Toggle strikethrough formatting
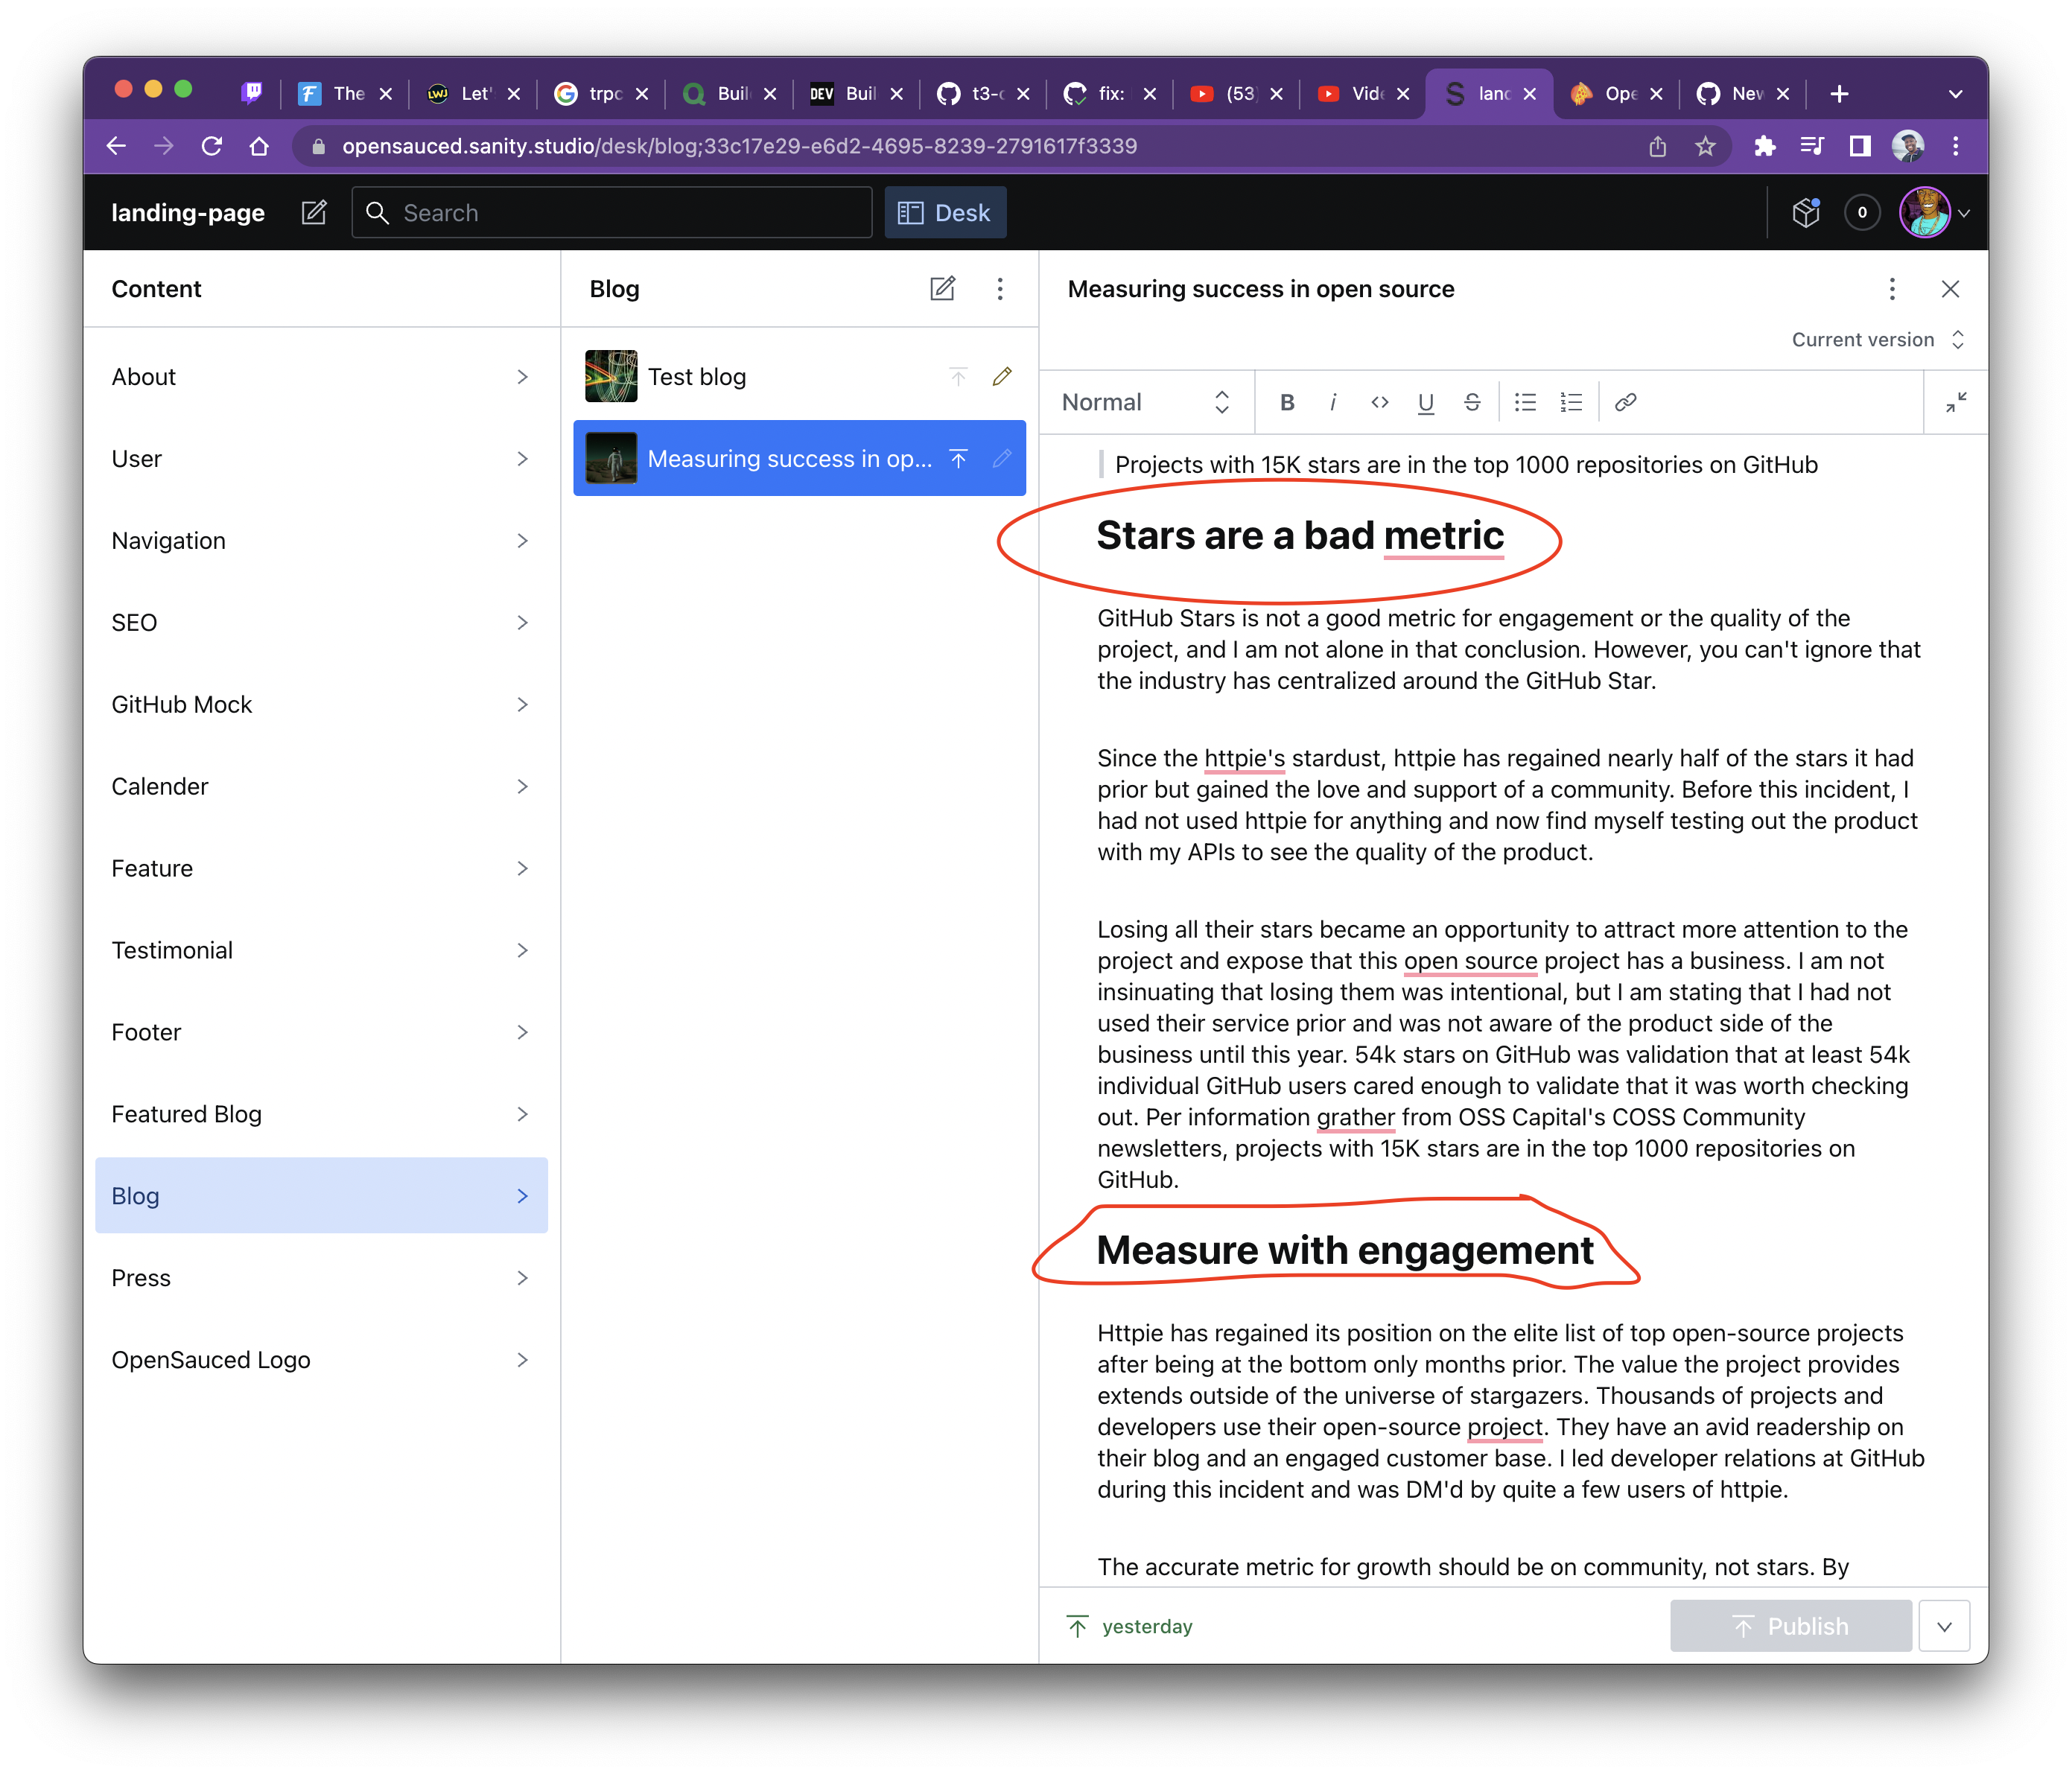Screen dimensions: 2072x1774 tap(1472, 402)
